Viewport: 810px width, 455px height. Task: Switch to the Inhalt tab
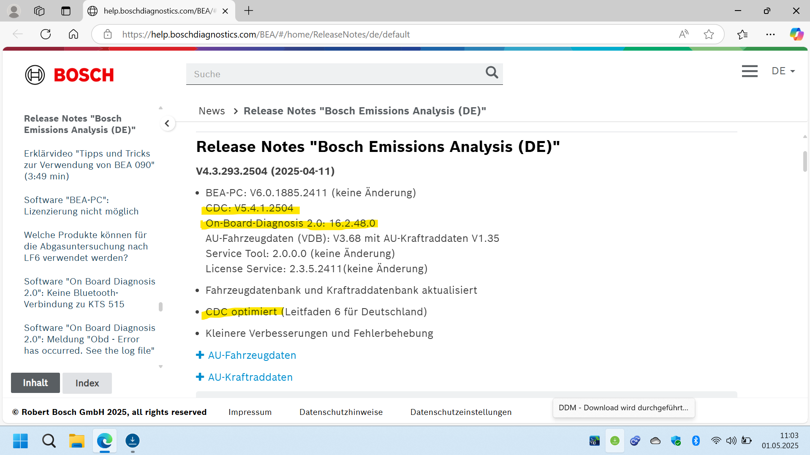tap(35, 383)
